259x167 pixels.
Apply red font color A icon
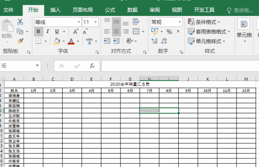point(71,41)
